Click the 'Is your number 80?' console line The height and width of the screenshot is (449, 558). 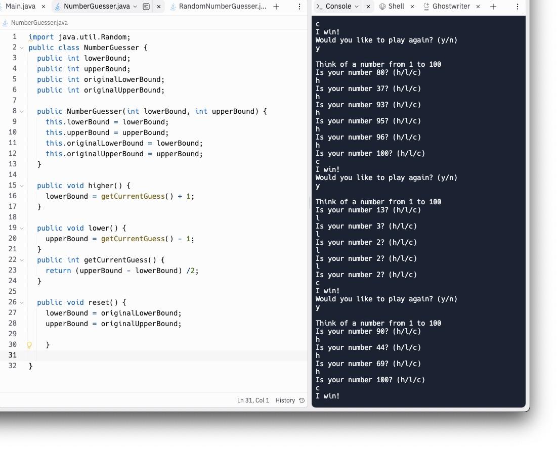(368, 72)
